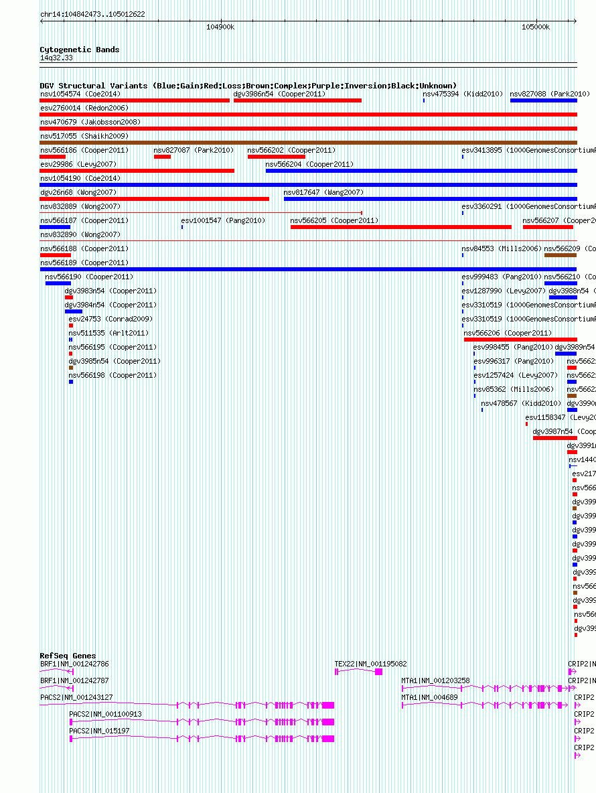Viewport: 596px width, 793px height.
Task: Click the nsv475394 (Kidd2010) variant label
Action: [463, 94]
